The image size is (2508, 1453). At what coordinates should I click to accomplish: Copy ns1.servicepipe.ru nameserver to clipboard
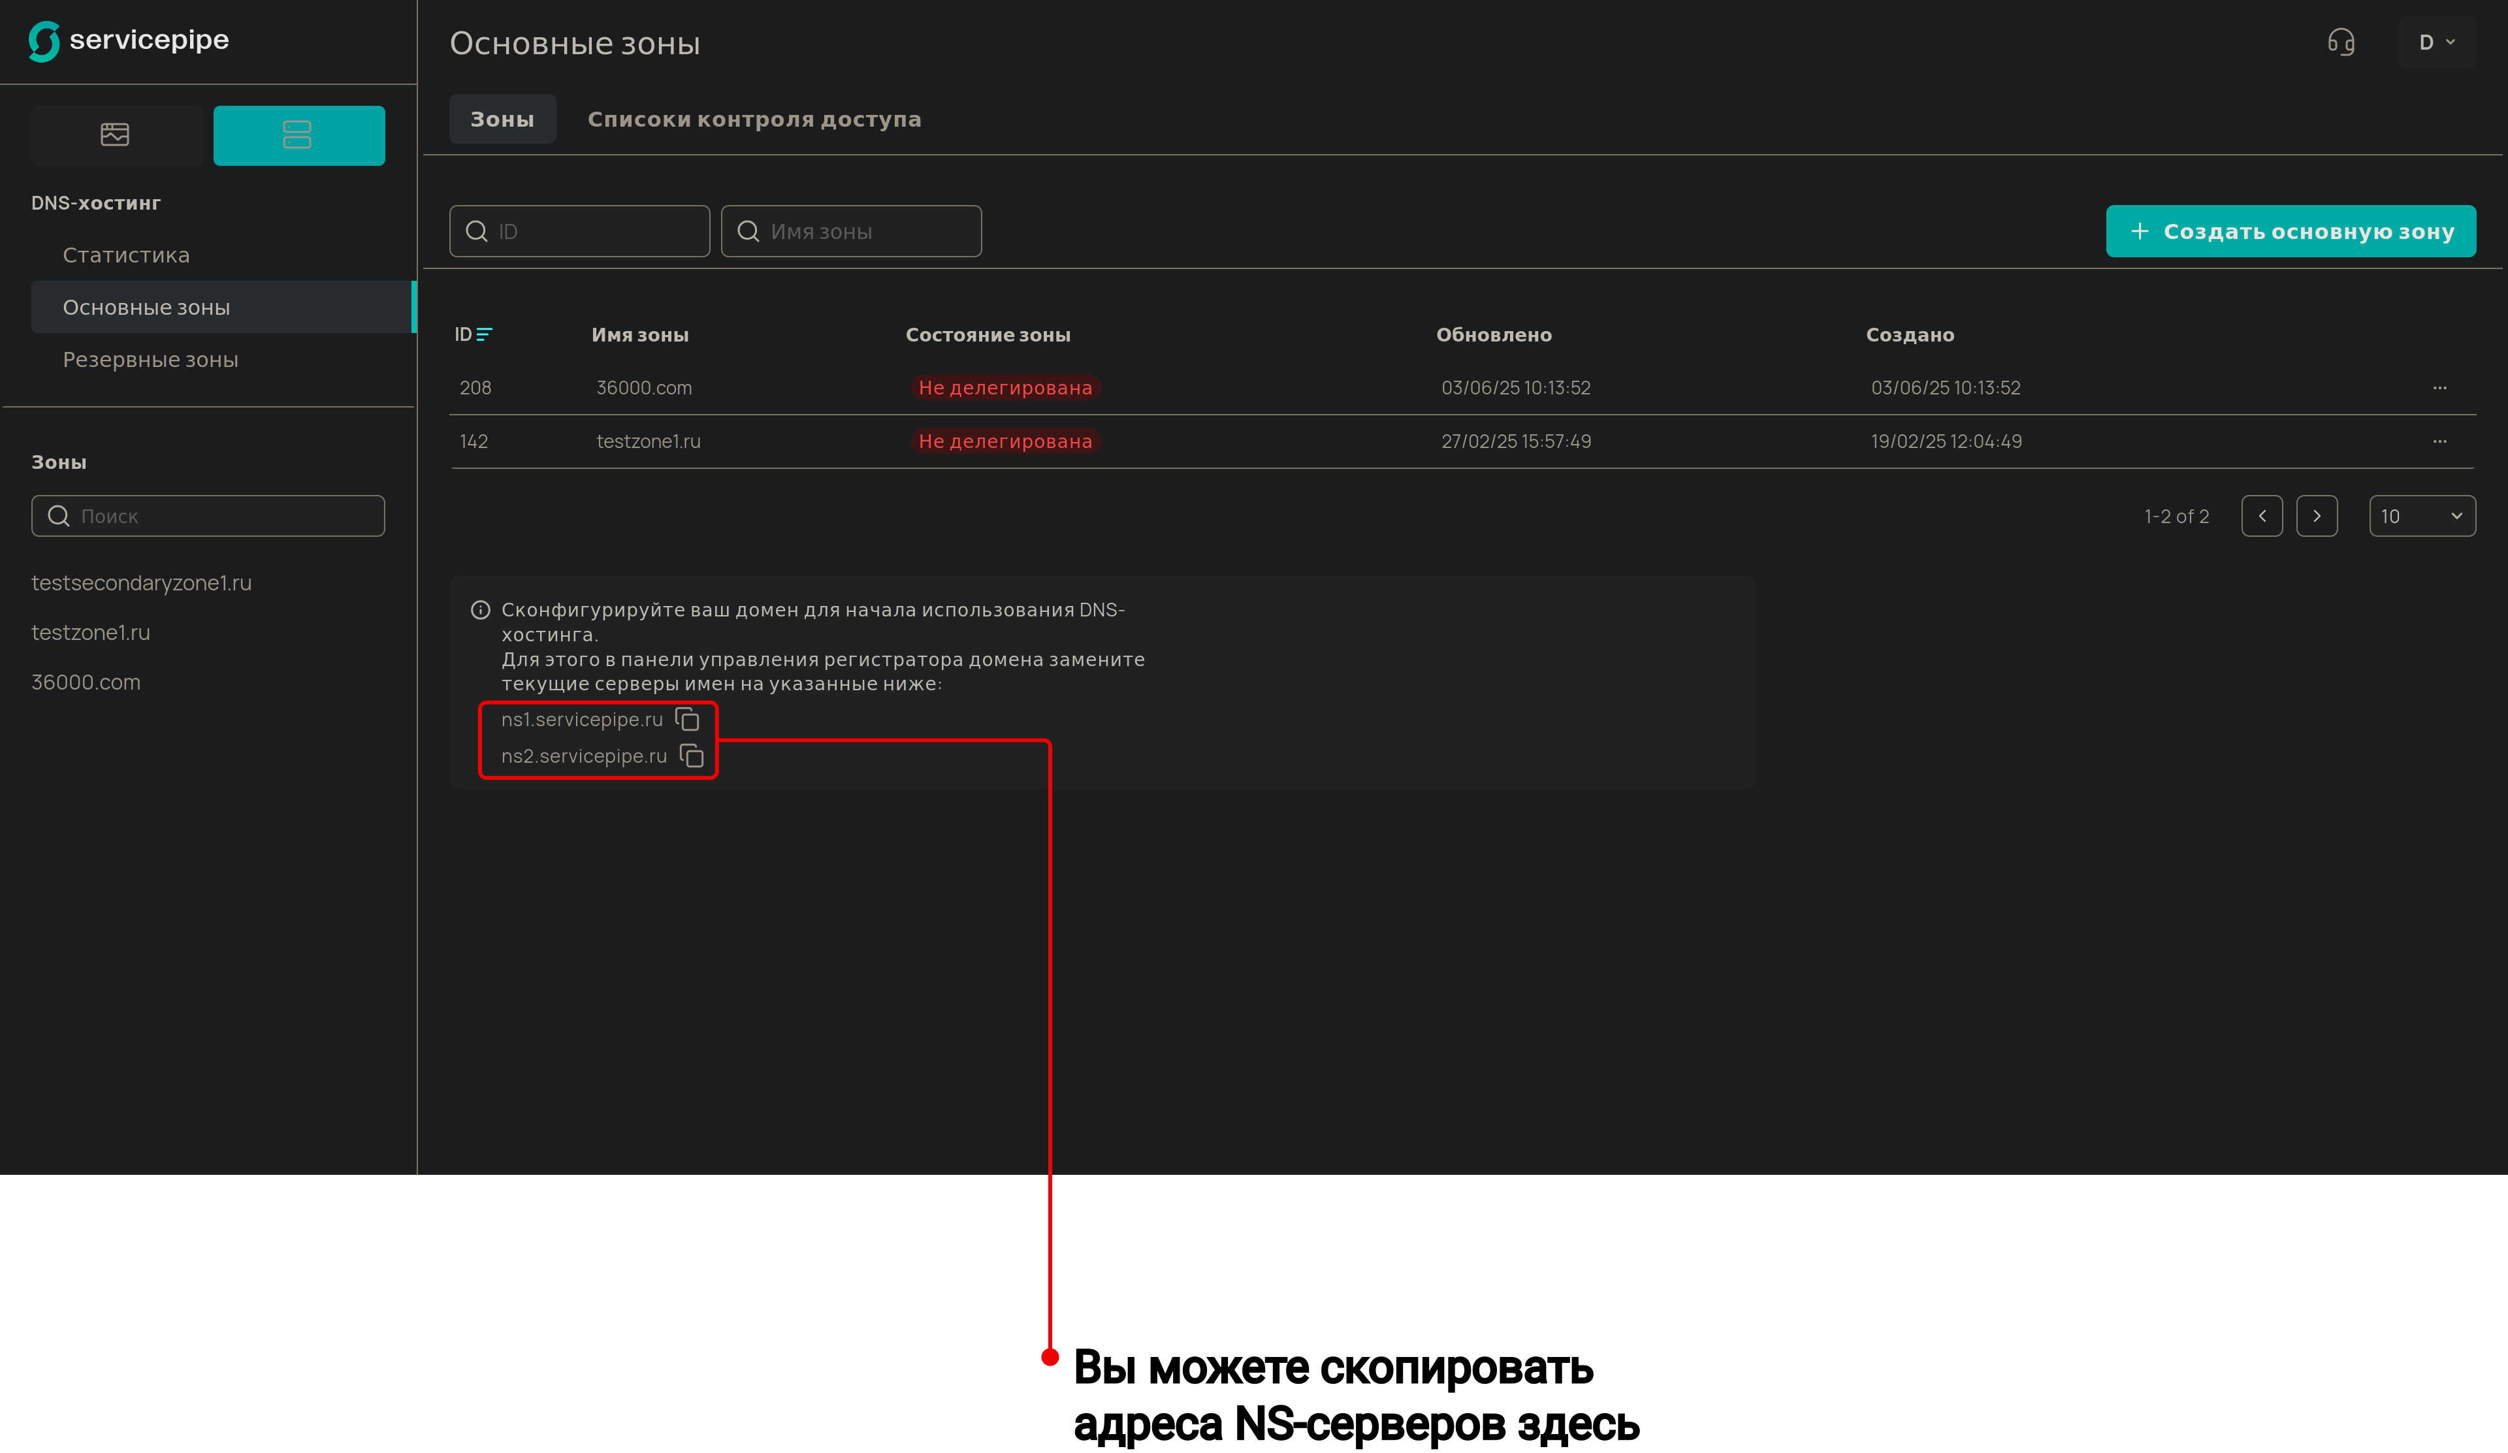(x=686, y=718)
